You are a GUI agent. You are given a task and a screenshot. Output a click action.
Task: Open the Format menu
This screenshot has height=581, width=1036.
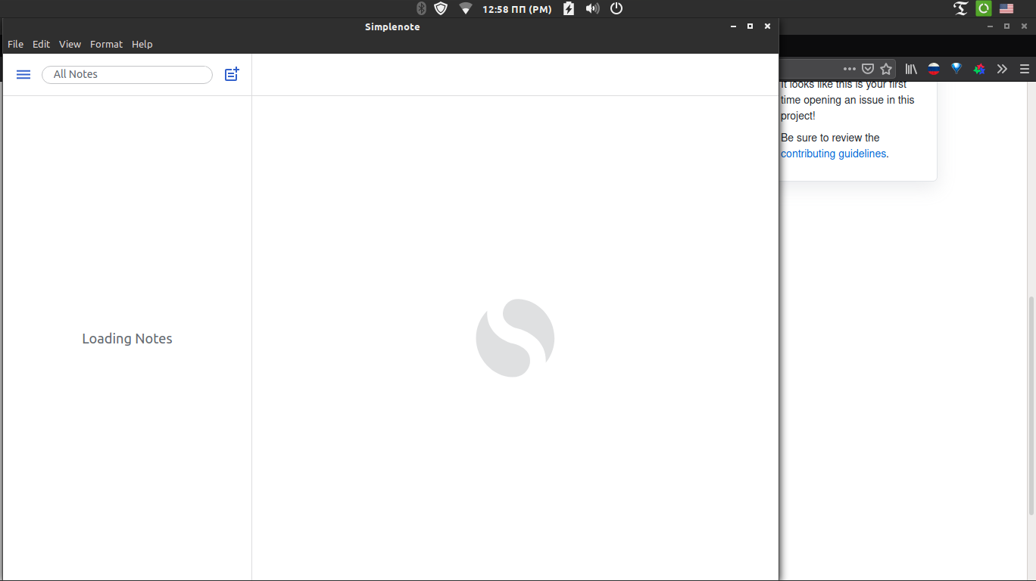click(106, 44)
